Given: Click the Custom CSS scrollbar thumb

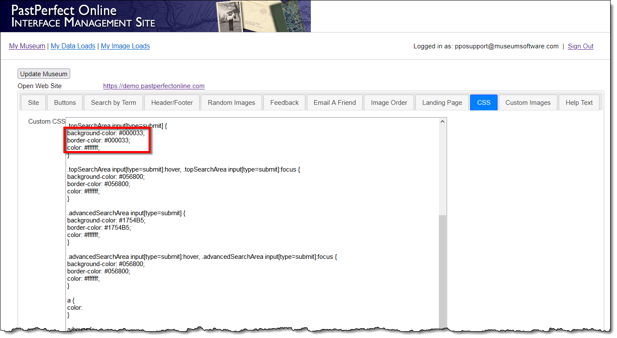Looking at the screenshot, I should click(443, 272).
